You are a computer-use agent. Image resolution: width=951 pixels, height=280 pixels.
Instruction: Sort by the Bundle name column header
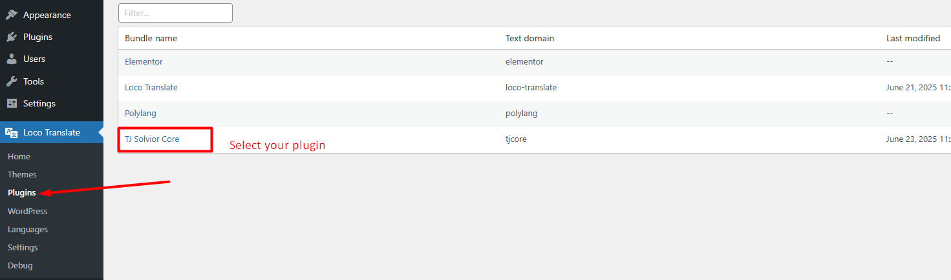(151, 38)
